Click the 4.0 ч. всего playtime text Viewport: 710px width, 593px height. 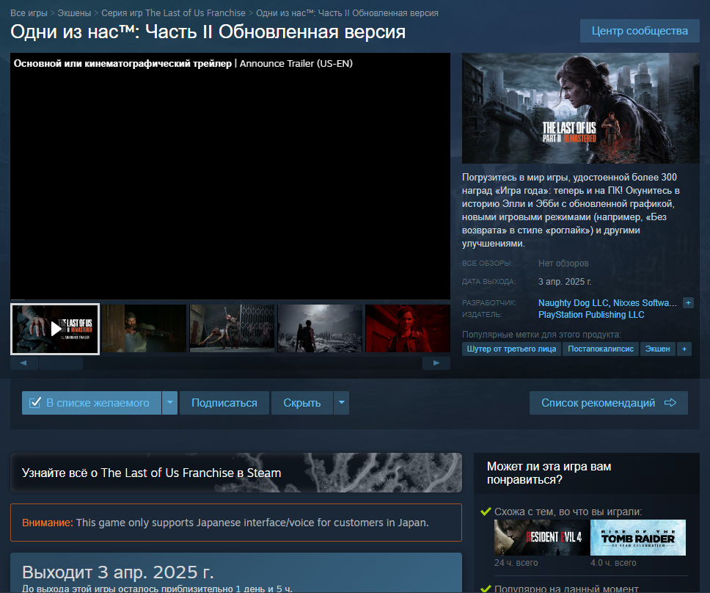[613, 563]
